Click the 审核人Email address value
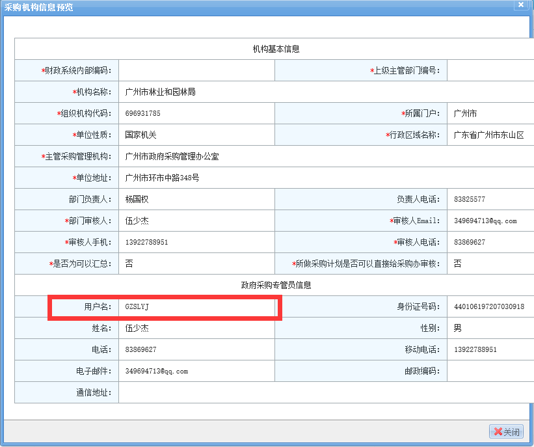The height and width of the screenshot is (447, 534). (485, 221)
